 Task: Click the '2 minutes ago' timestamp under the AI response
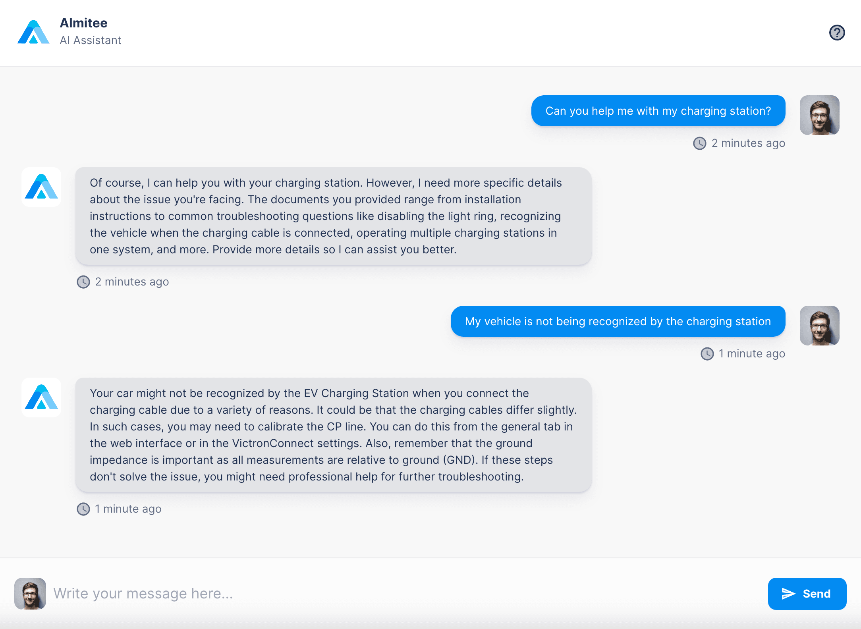[x=131, y=282]
